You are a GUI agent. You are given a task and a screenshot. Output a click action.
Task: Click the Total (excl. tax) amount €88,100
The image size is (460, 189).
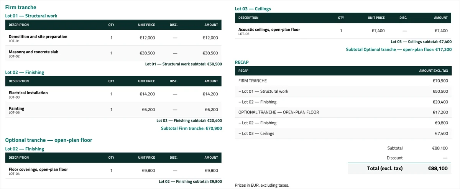[x=438, y=168]
